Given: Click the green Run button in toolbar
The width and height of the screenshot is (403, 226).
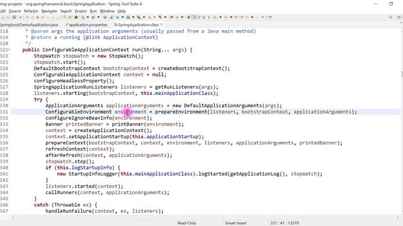Looking at the screenshot, I should click(x=128, y=18).
